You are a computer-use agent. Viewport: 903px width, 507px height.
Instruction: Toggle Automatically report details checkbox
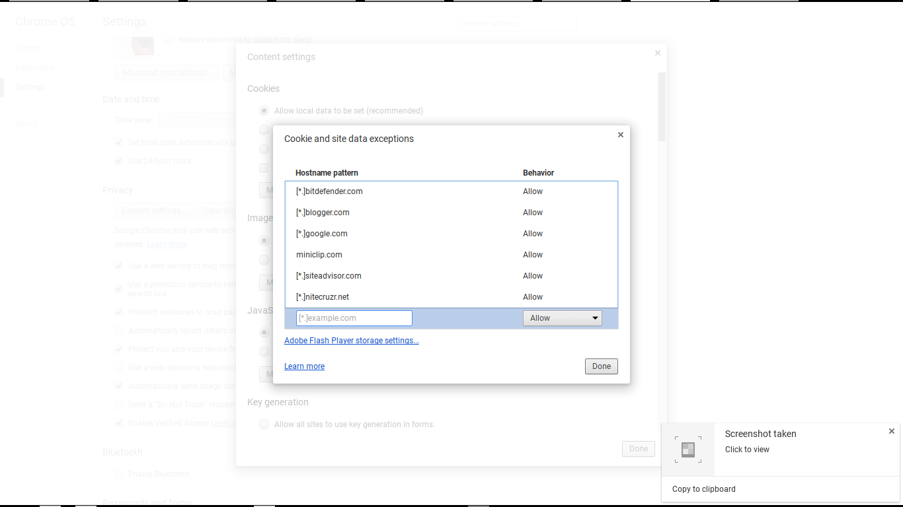[x=119, y=331]
